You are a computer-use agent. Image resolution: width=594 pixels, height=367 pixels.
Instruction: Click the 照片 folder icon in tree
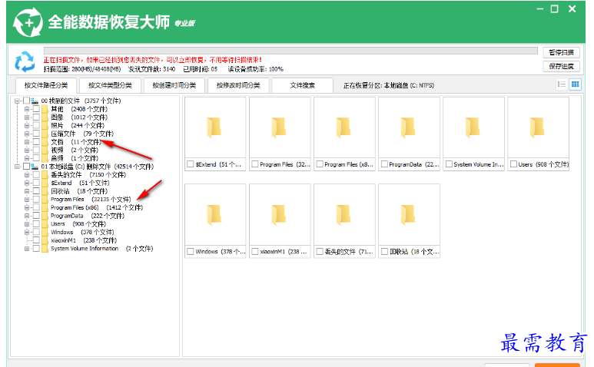click(x=45, y=126)
